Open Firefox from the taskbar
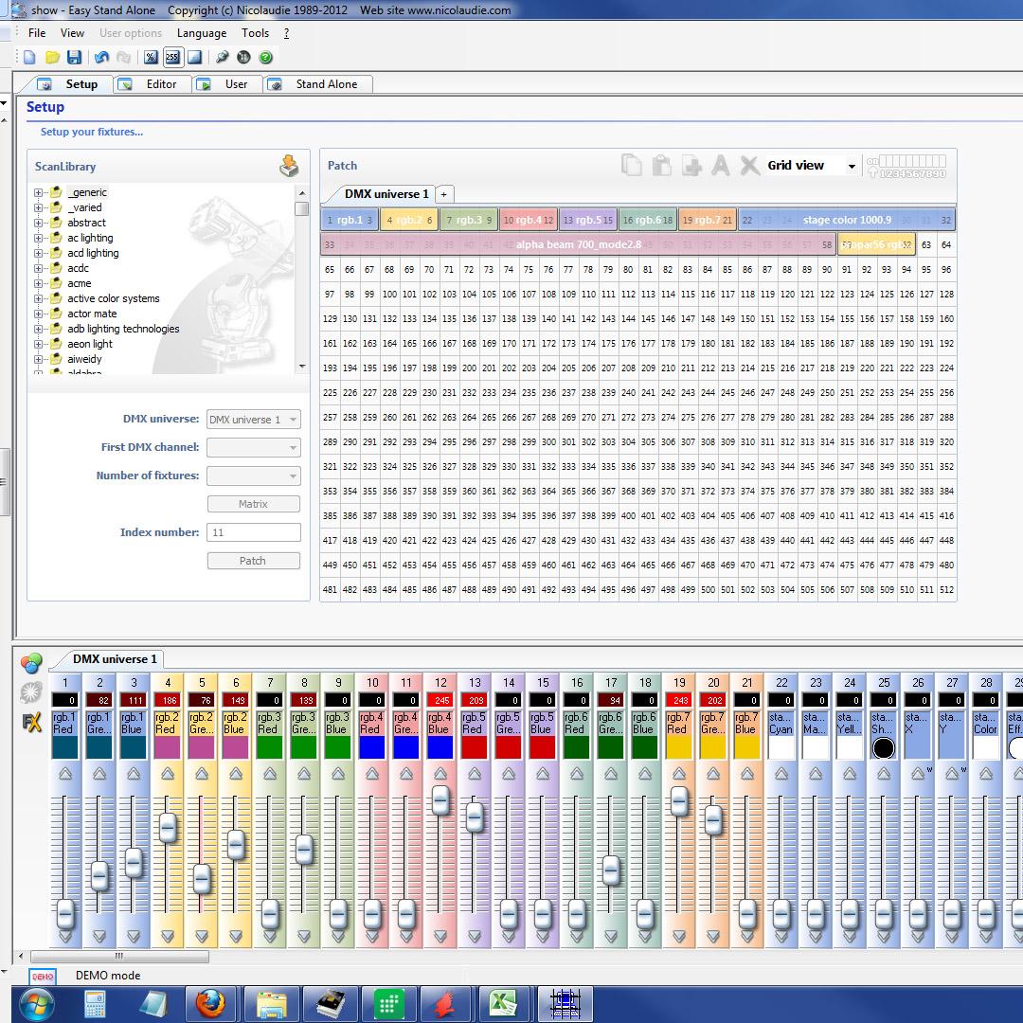Viewport: 1023px width, 1023px height. (210, 1003)
